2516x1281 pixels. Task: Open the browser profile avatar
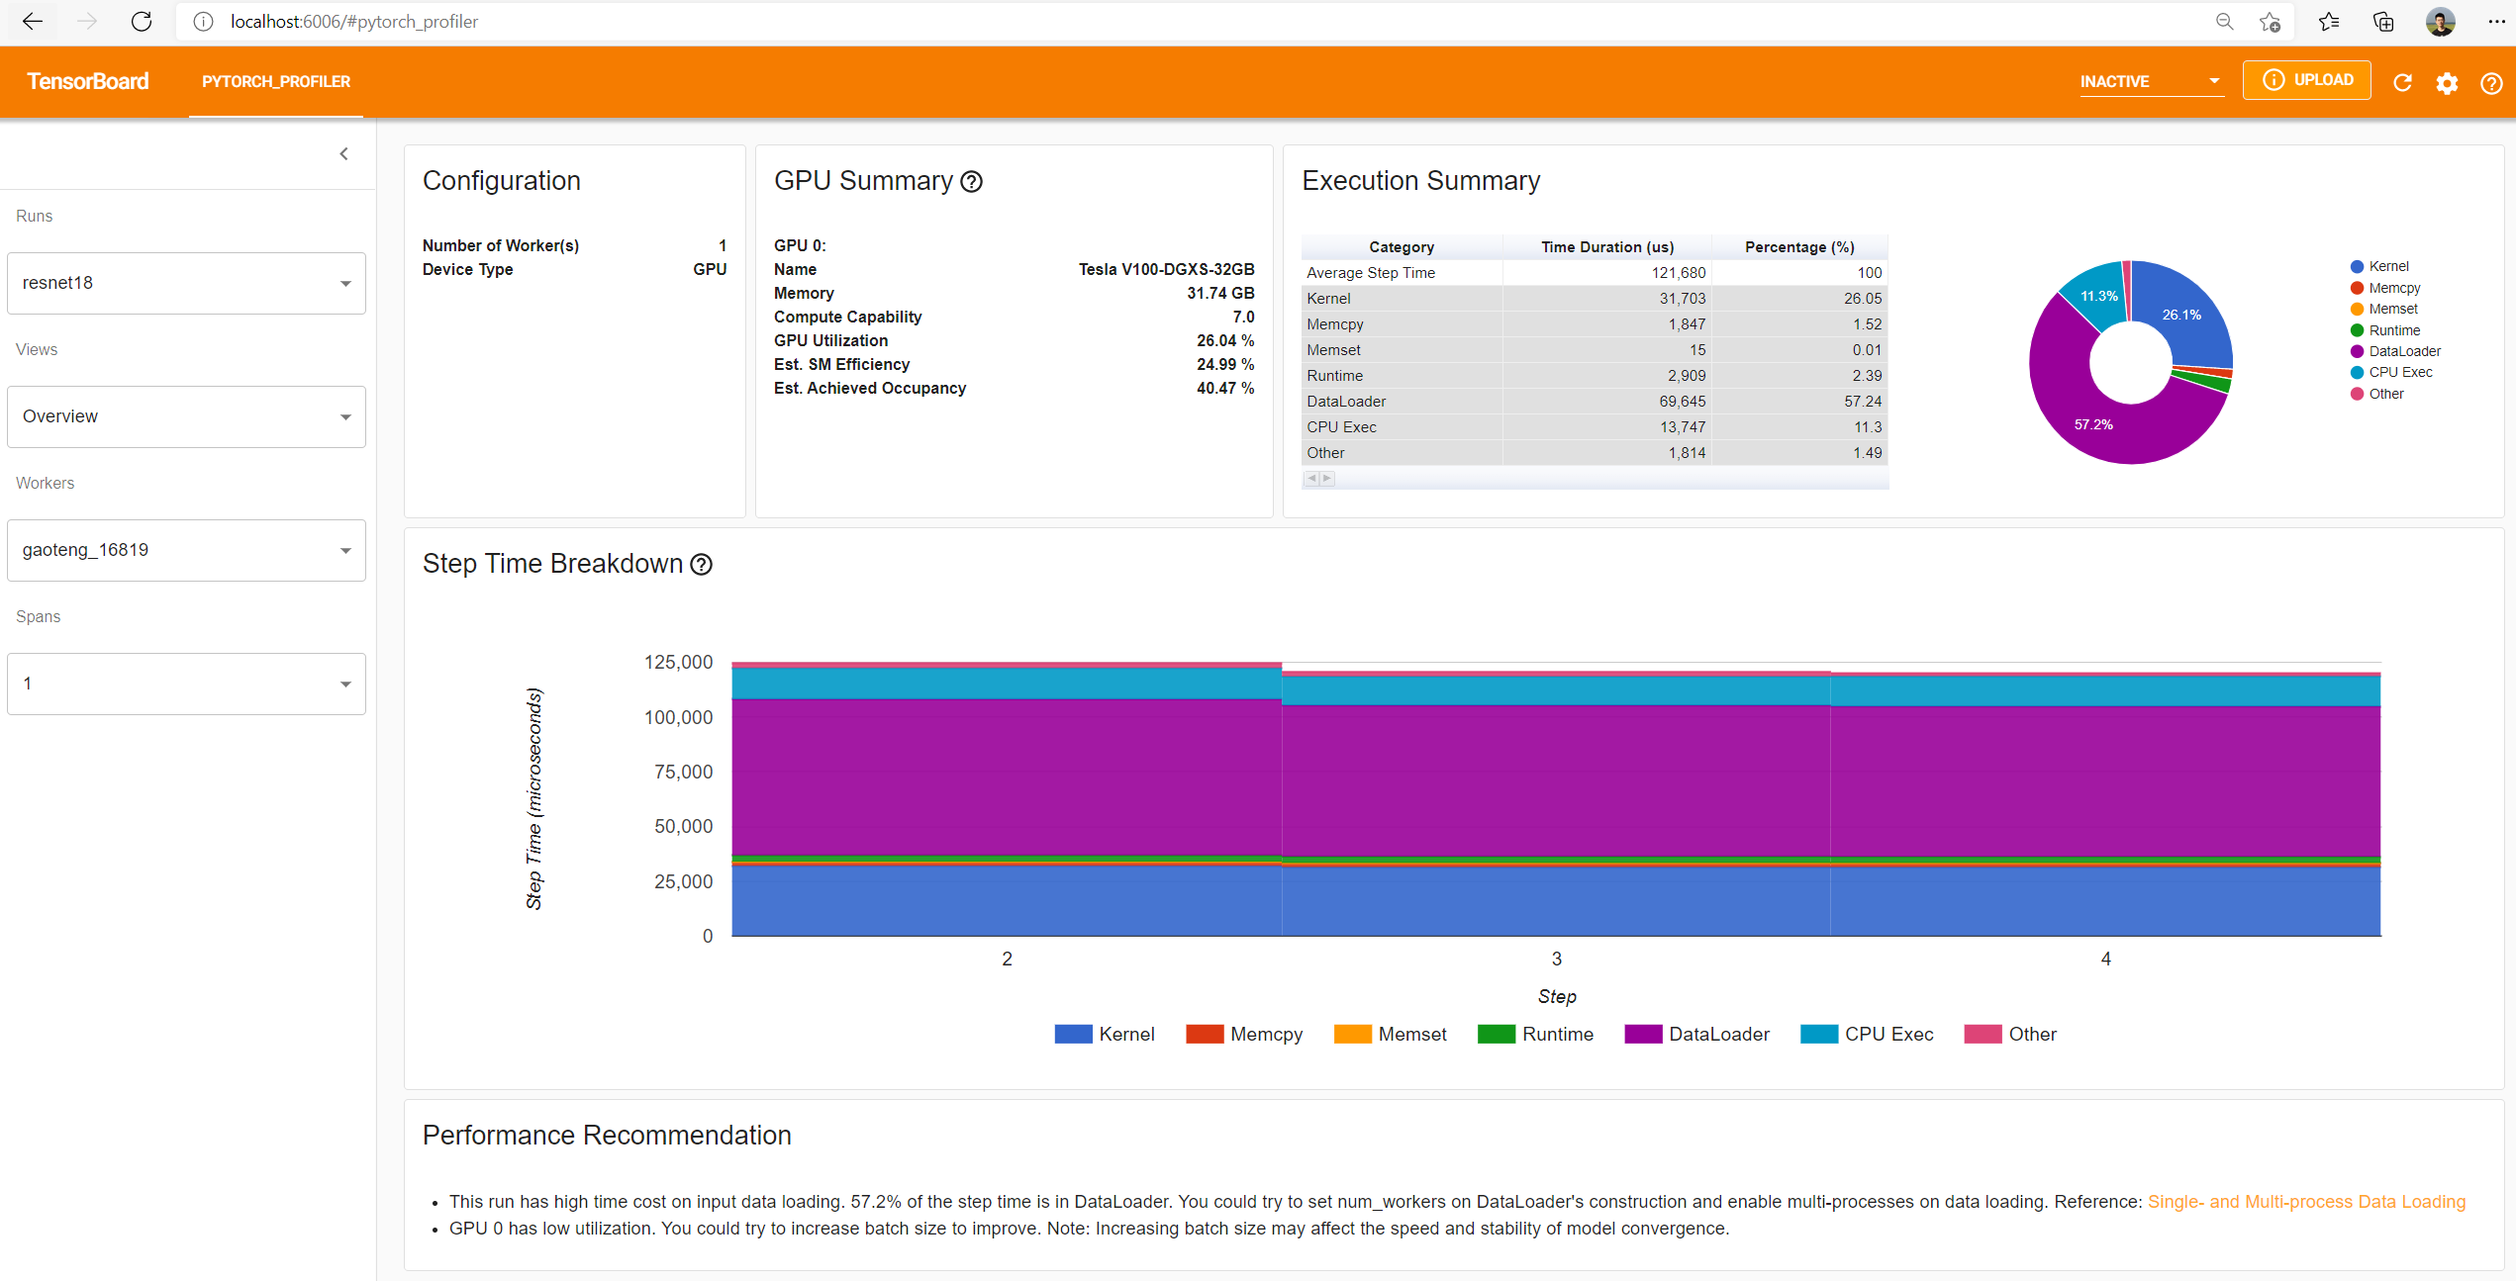pos(2440,21)
